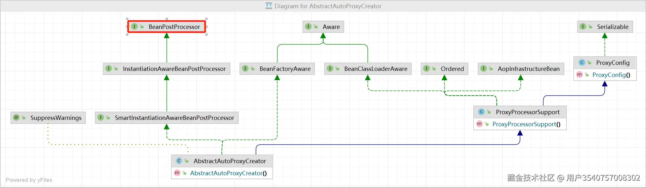Select the ProxyConfig class header

coord(605,63)
